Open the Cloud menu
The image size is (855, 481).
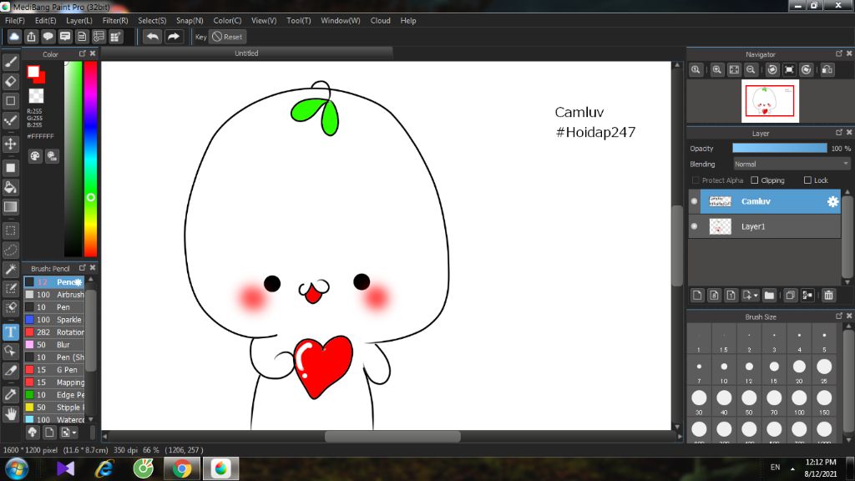pos(380,21)
